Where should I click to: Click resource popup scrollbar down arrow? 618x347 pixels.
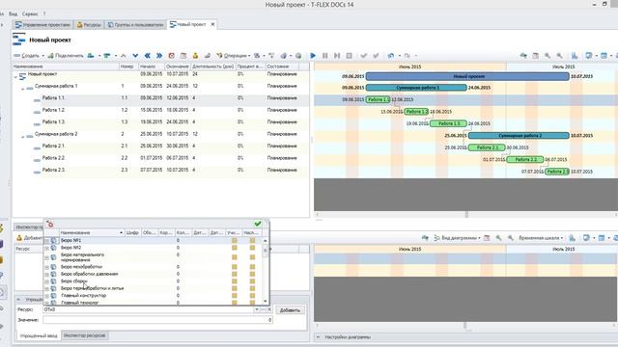pyautogui.click(x=266, y=301)
